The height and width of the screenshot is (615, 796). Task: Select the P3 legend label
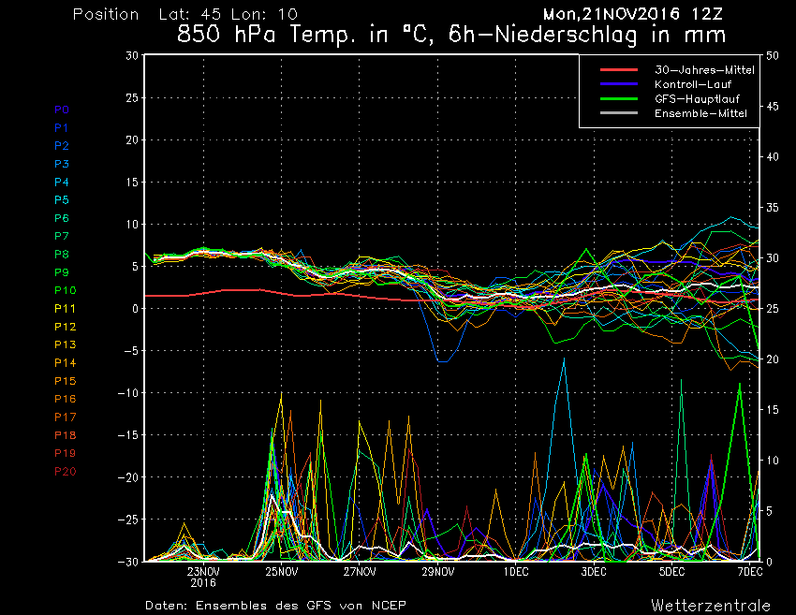[x=62, y=164]
